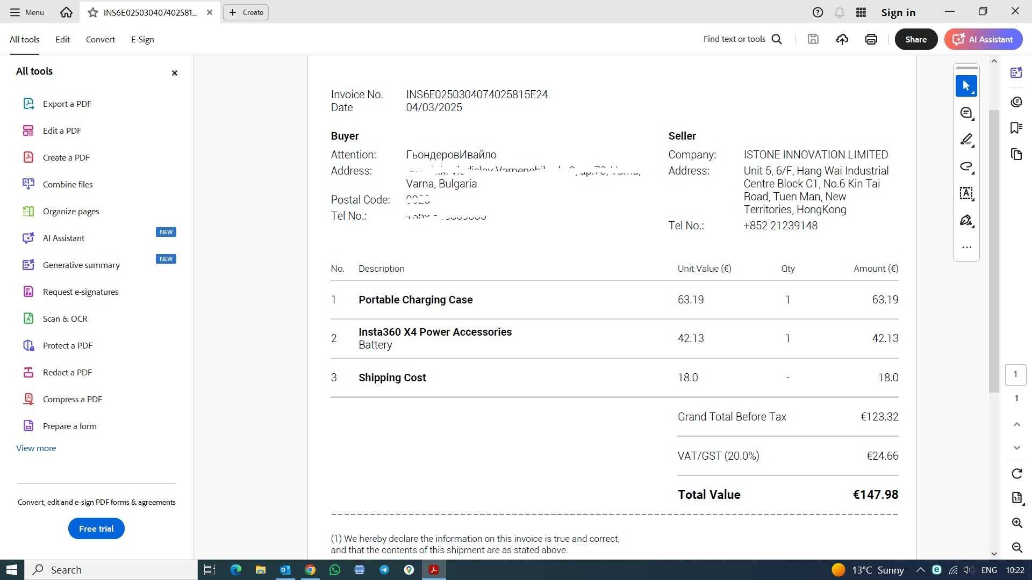Open Windows Start menu

click(12, 570)
